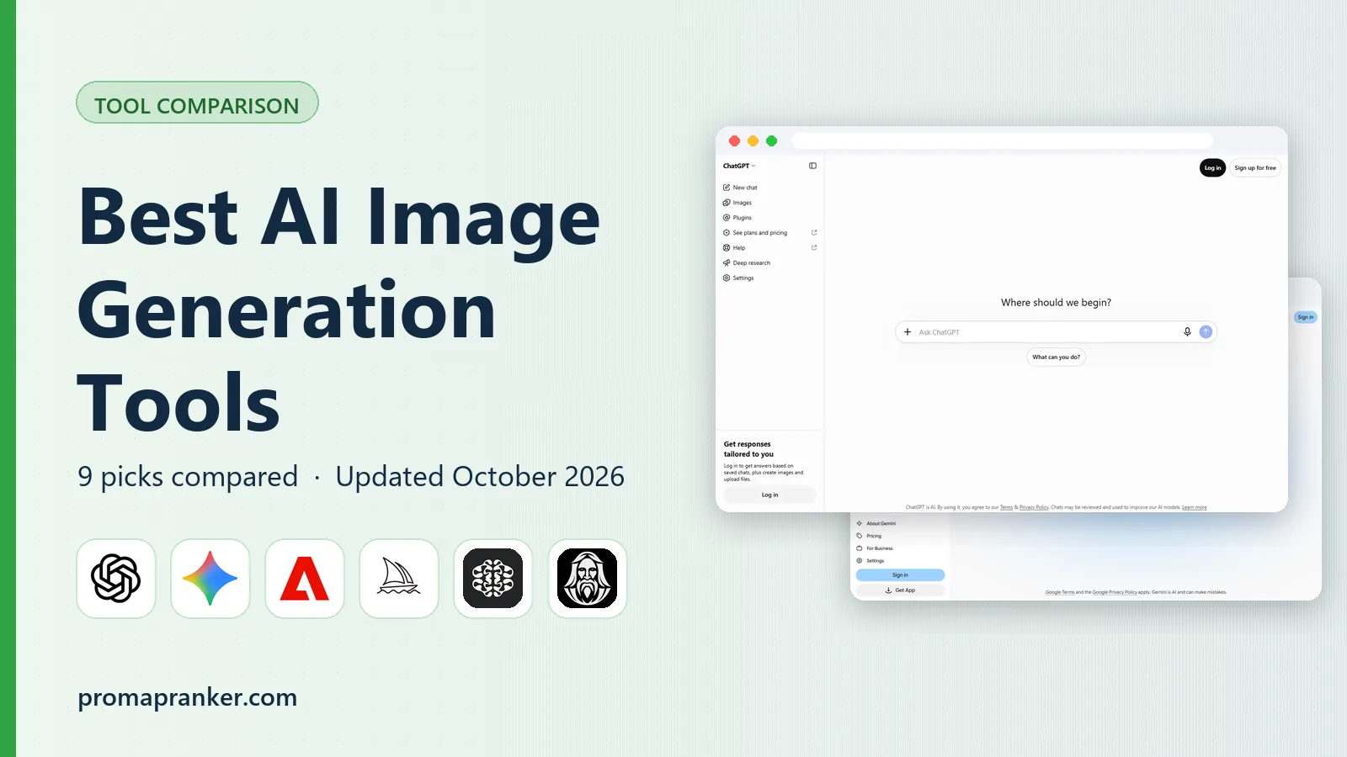This screenshot has height=757, width=1347.
Task: Click the microphone voice input icon
Action: click(x=1187, y=332)
